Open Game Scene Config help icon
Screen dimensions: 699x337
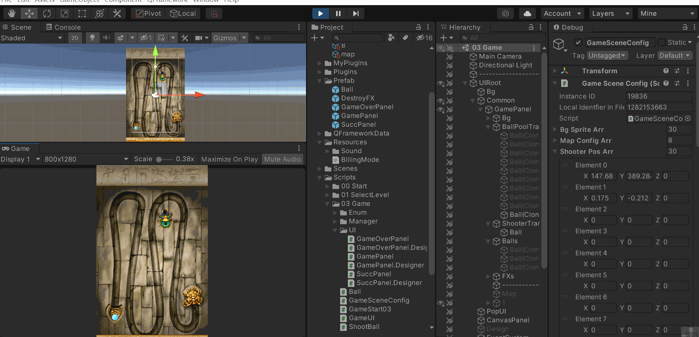click(x=666, y=83)
